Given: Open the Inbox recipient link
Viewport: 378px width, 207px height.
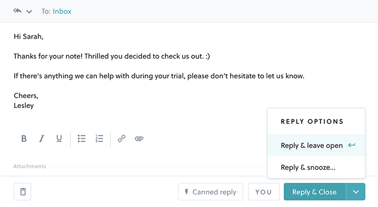Looking at the screenshot, I should click(x=62, y=12).
